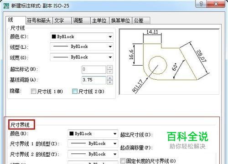Switch to the 符号和箭头 tab
The width and height of the screenshot is (228, 164).
39,20
